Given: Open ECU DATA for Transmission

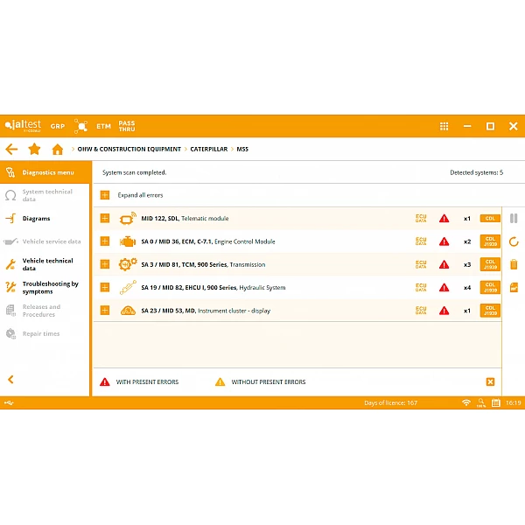Looking at the screenshot, I should pos(421,264).
